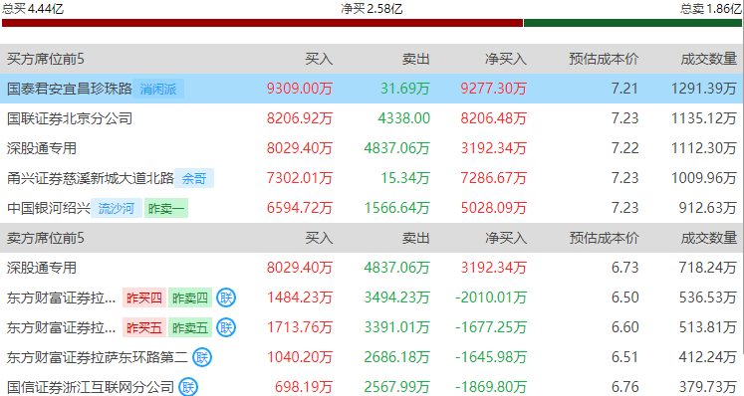Click the 昨卖一 tag on 中国银河绍兴
This screenshot has height=396, width=744.
point(166,208)
